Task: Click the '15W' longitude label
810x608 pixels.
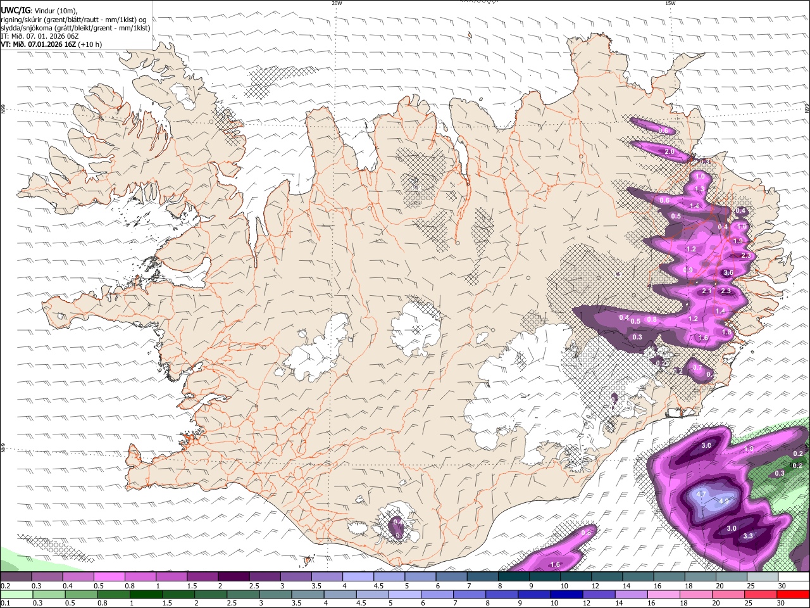Action: pyautogui.click(x=670, y=3)
